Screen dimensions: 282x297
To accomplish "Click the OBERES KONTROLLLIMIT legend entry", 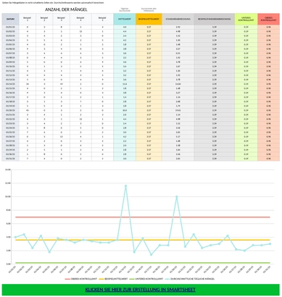I will (x=81, y=279).
